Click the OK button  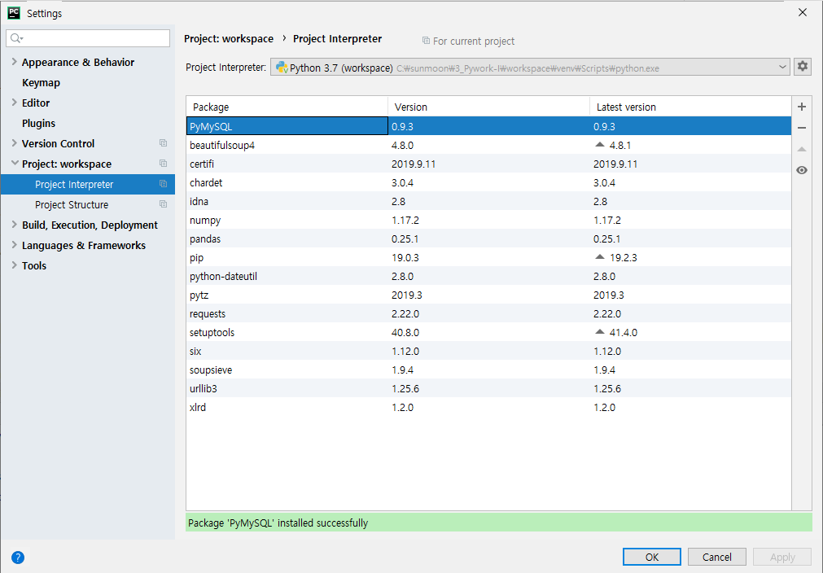click(652, 557)
